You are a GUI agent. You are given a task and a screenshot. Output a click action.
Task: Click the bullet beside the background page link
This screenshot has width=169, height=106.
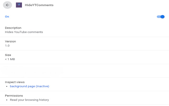7,86
